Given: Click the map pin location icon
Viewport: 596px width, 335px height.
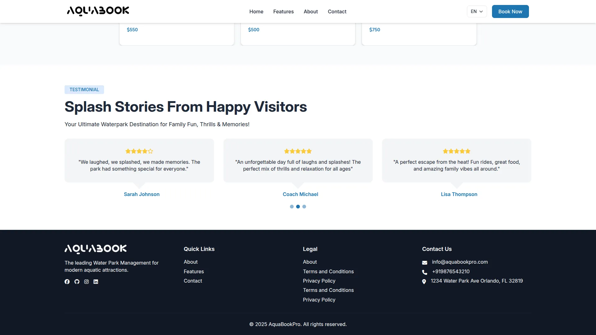Looking at the screenshot, I should (424, 282).
